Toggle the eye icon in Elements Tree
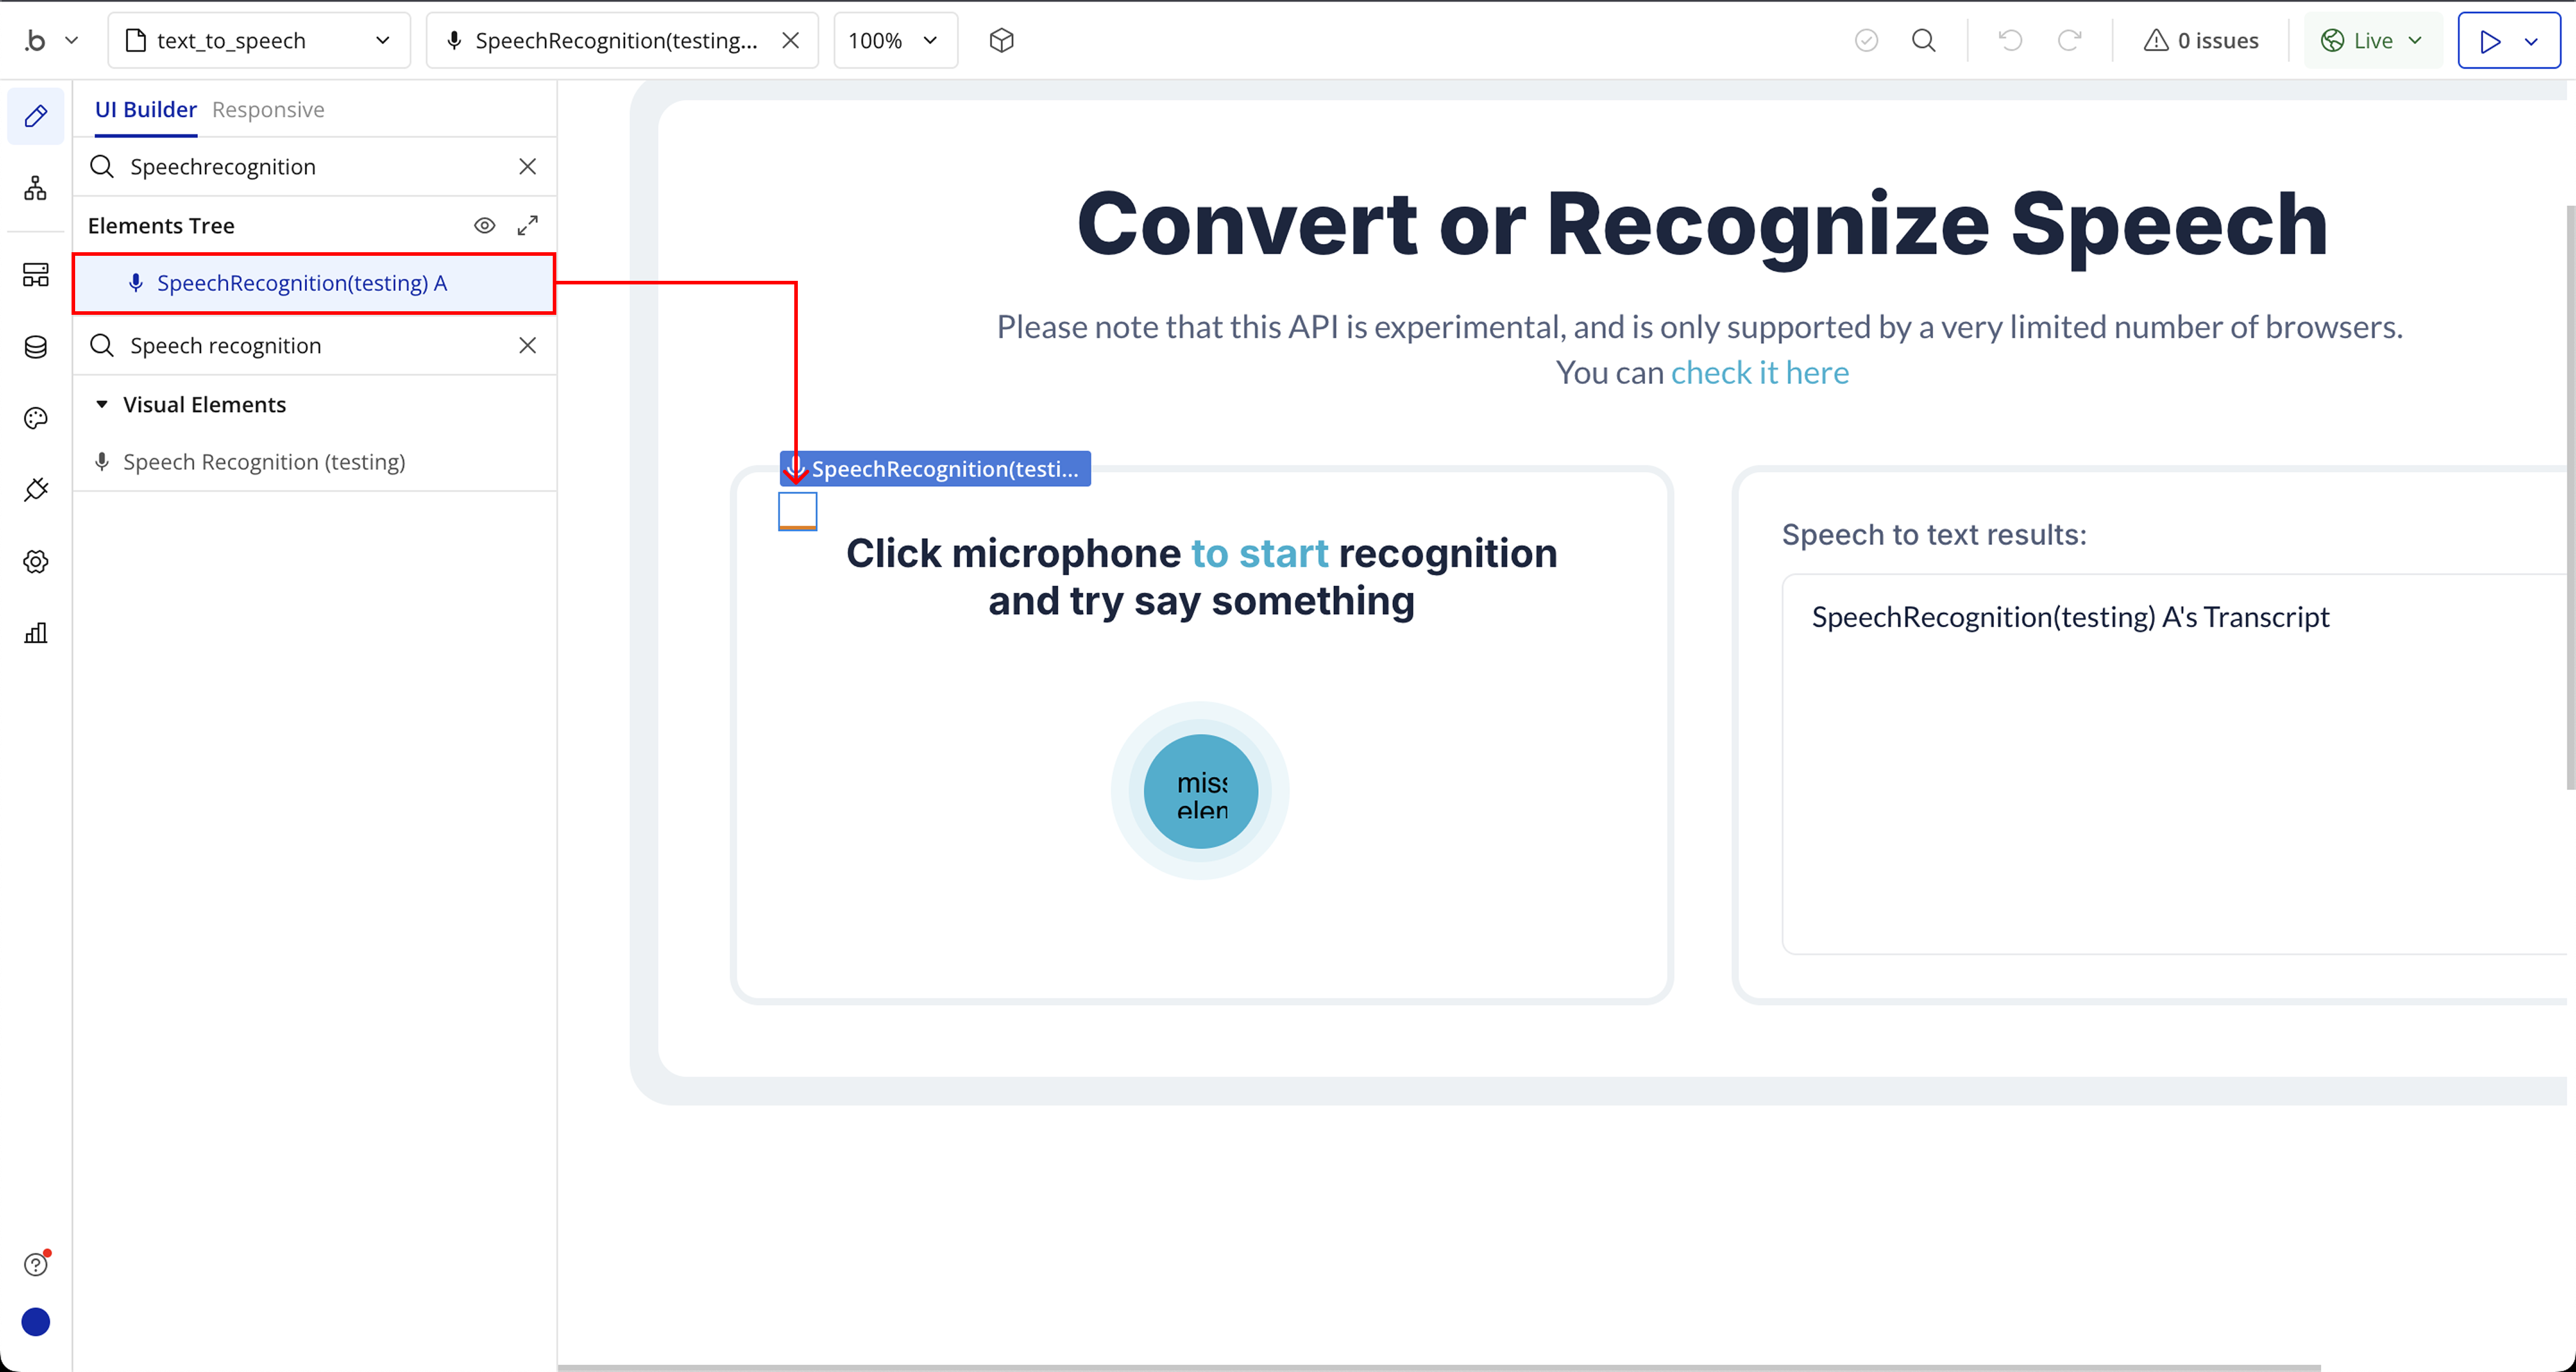 484,225
